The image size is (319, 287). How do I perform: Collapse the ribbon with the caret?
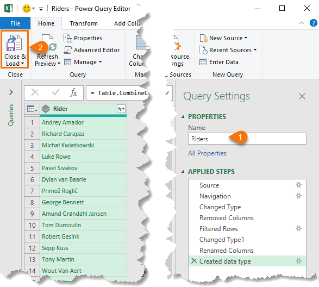tap(302, 23)
